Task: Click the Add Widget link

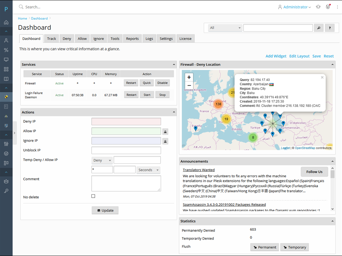Action: 276,56
